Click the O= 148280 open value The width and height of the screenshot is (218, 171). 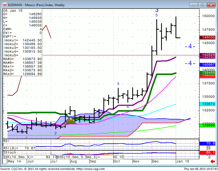tap(22, 14)
